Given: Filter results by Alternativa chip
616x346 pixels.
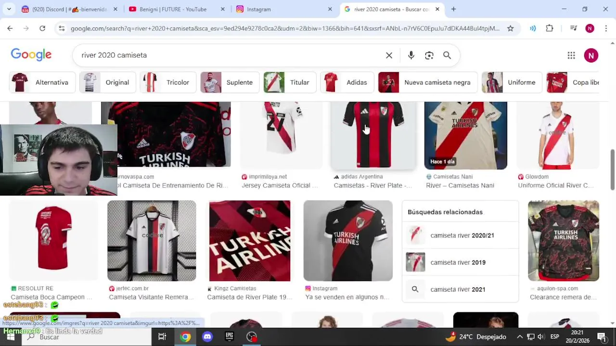Looking at the screenshot, I should point(42,82).
